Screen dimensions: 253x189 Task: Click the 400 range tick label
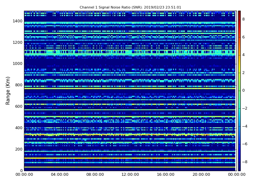click(x=19, y=128)
